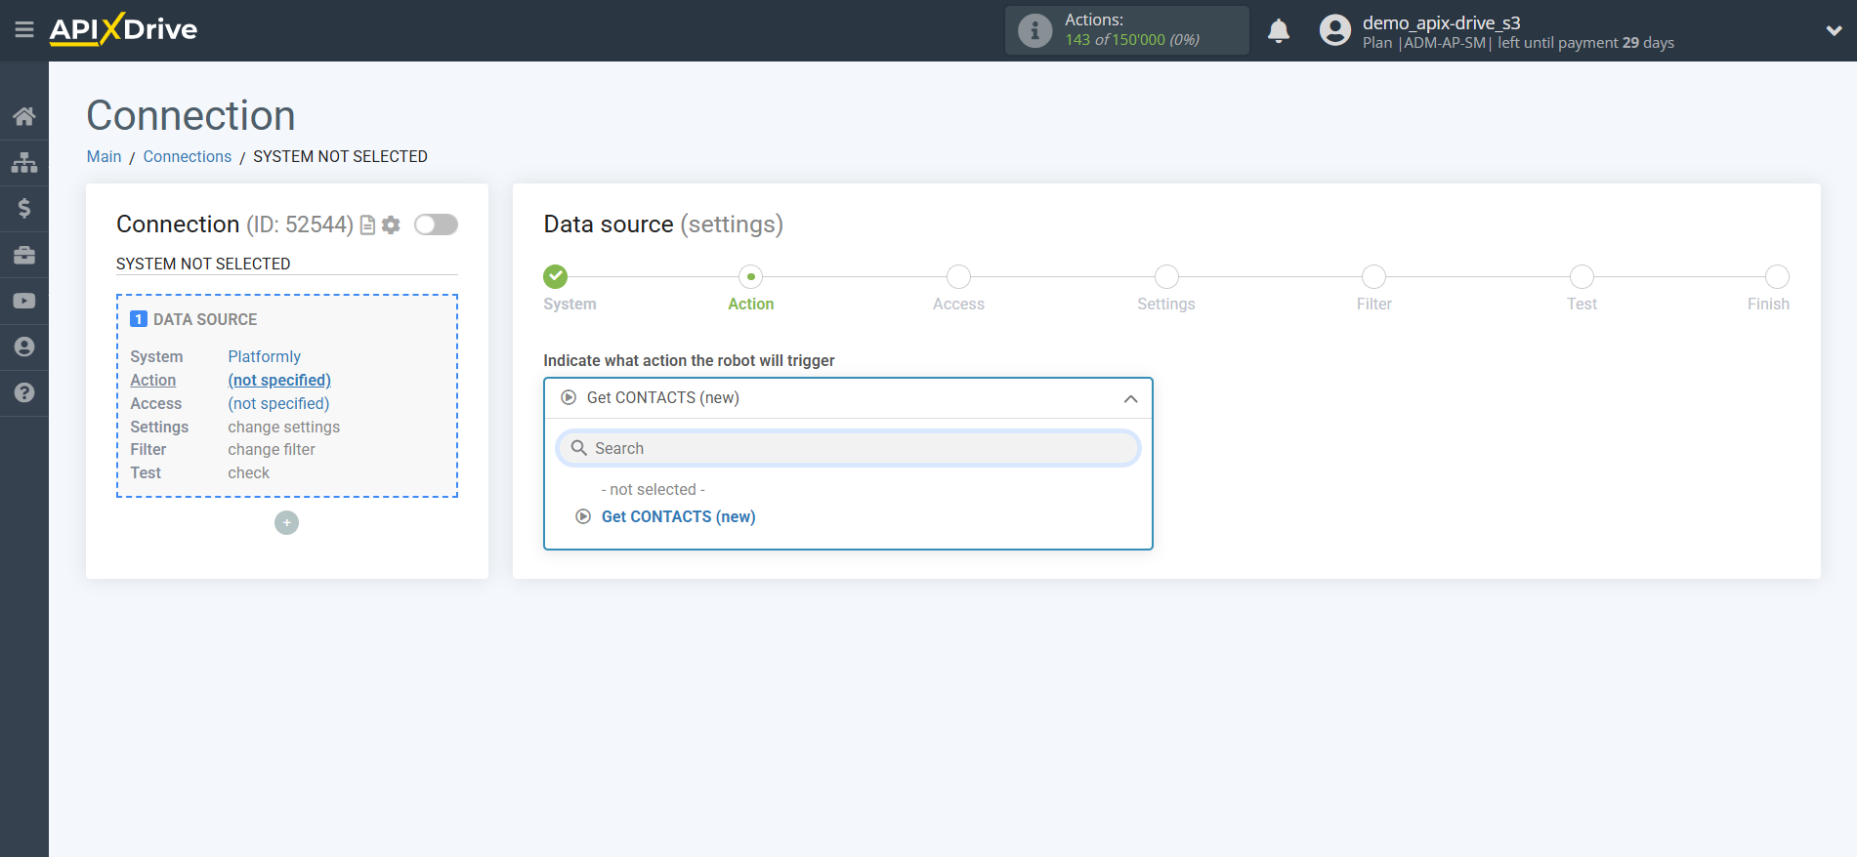This screenshot has width=1857, height=857.
Task: Collapse the Get CONTACTS (new) dropdown
Action: tap(848, 398)
